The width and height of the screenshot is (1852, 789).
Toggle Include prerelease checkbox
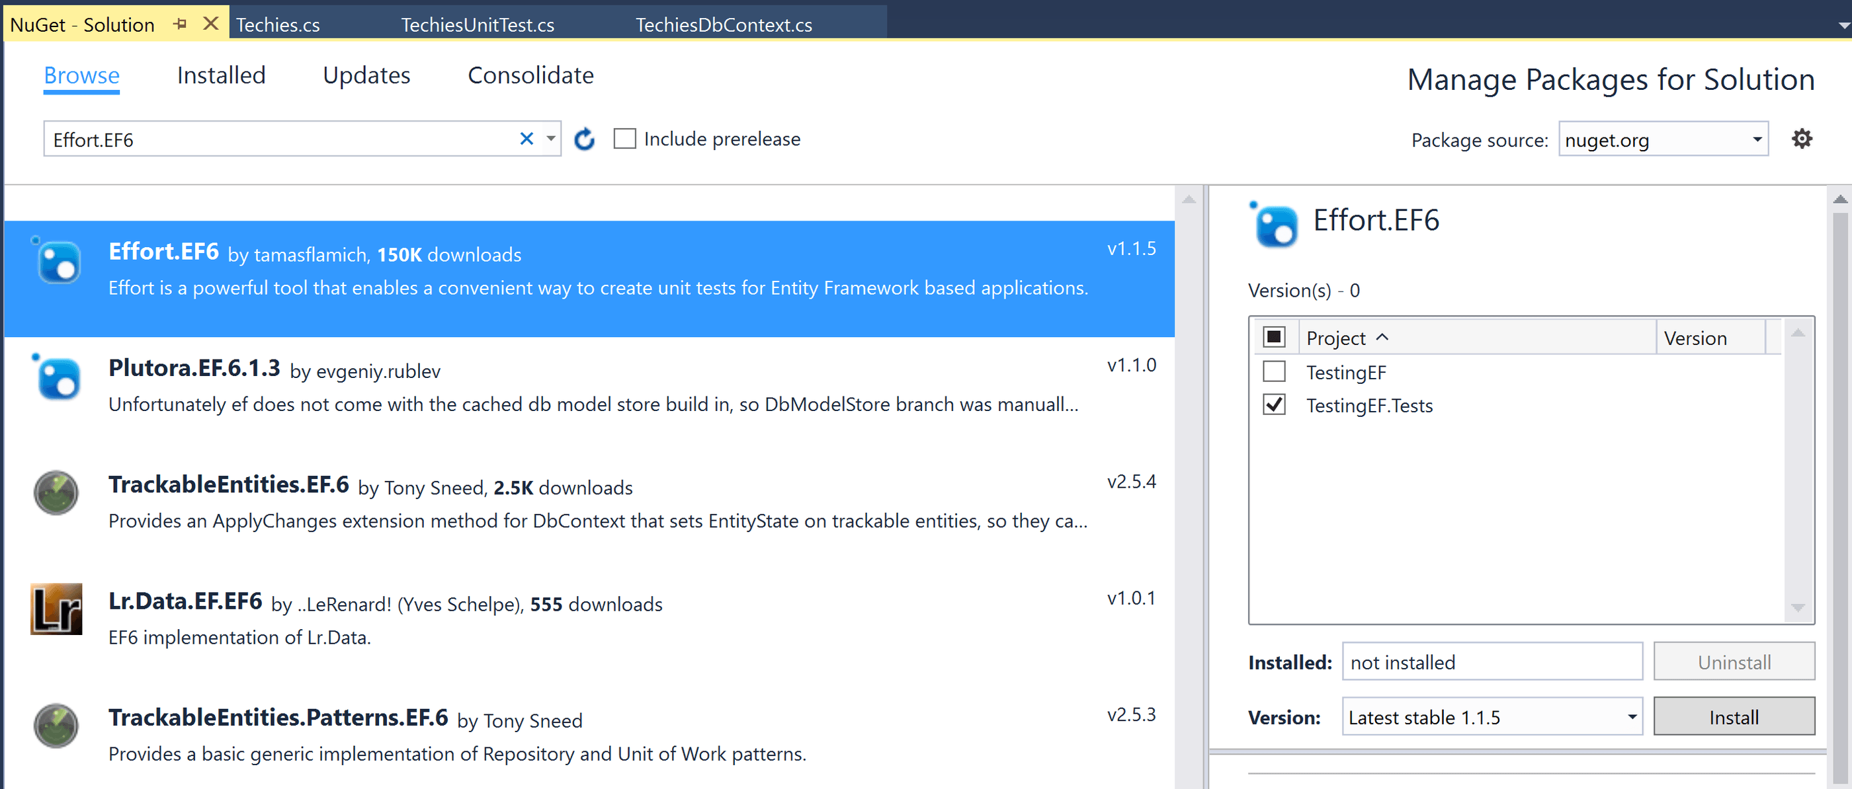pos(625,139)
